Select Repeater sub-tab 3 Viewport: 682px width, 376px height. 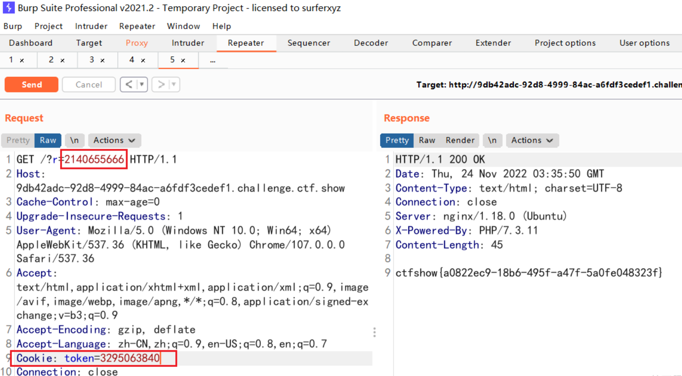tap(92, 60)
